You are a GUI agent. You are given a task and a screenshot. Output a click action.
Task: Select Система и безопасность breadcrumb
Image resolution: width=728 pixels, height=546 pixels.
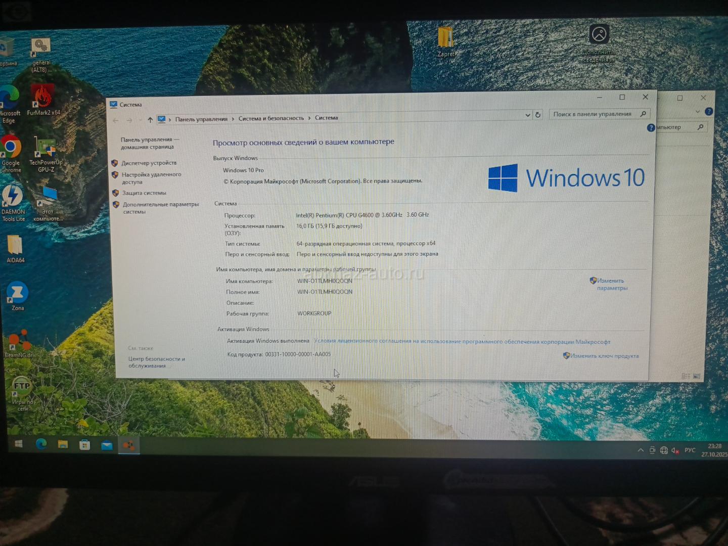click(x=271, y=118)
